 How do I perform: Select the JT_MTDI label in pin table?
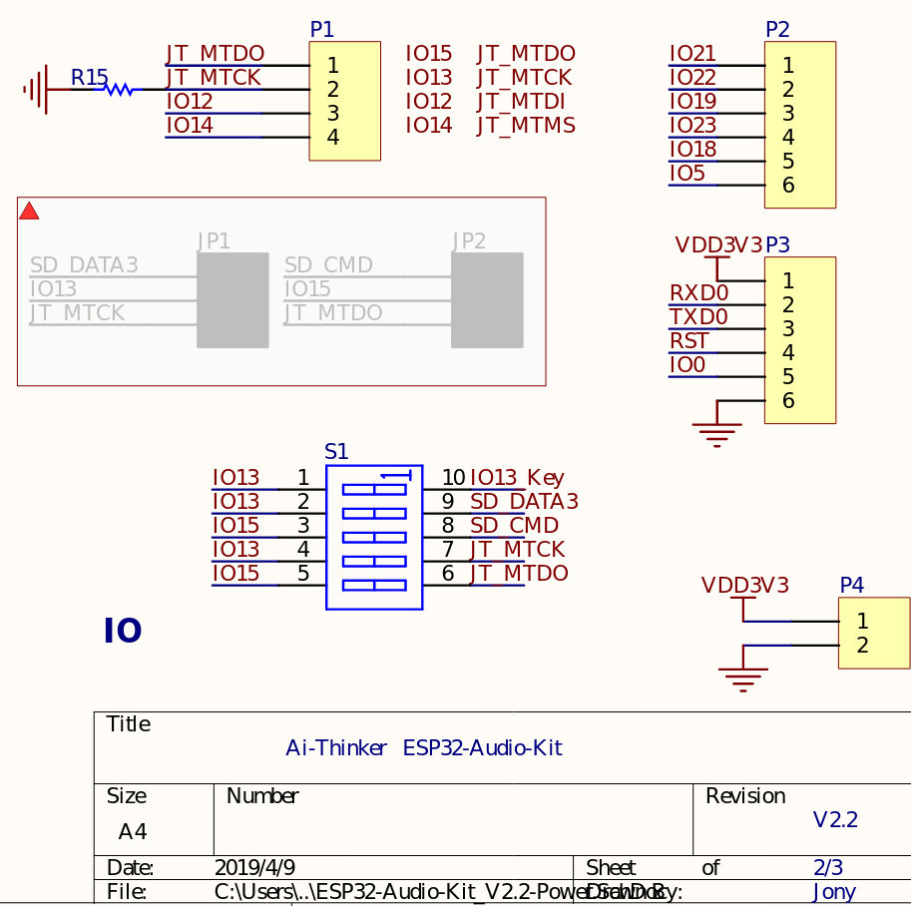521,102
